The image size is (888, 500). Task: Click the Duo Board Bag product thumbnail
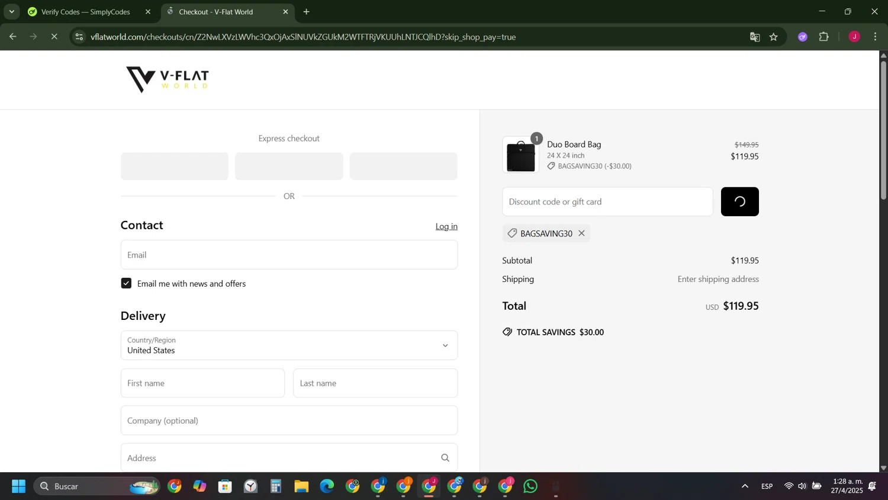click(521, 155)
